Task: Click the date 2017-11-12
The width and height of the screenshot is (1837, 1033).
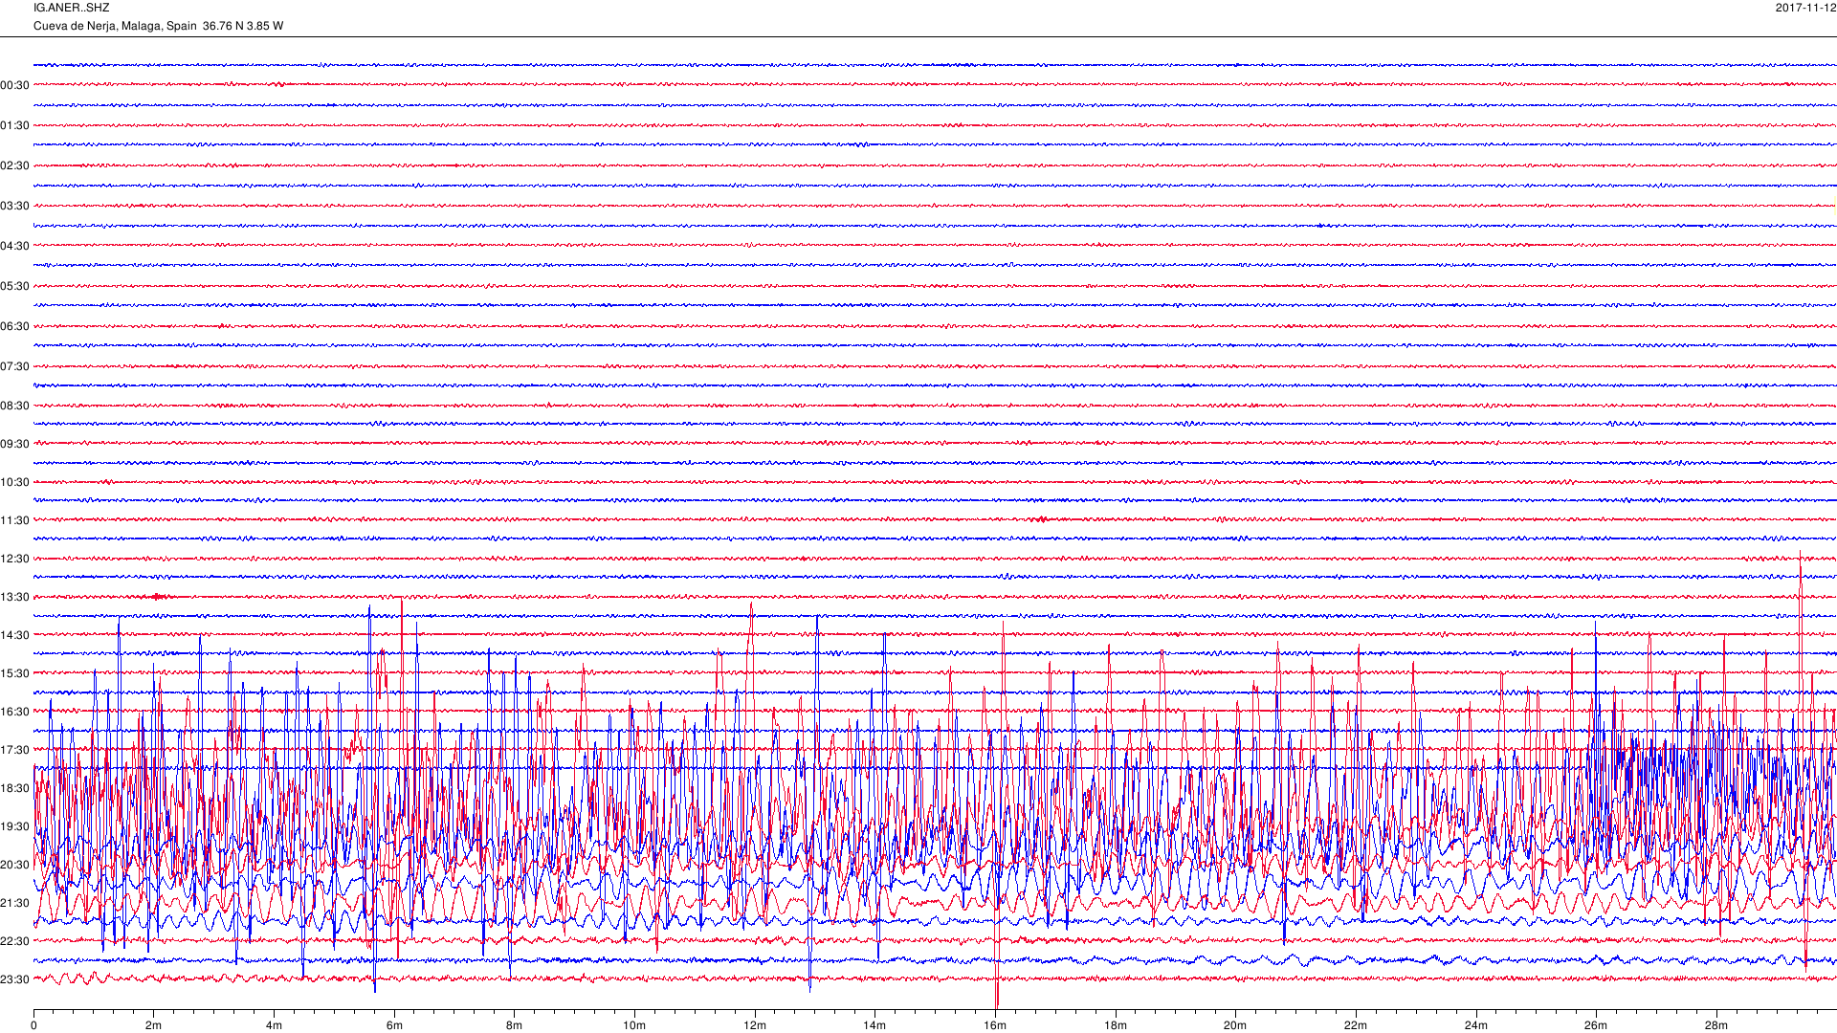Action: click(x=1805, y=8)
